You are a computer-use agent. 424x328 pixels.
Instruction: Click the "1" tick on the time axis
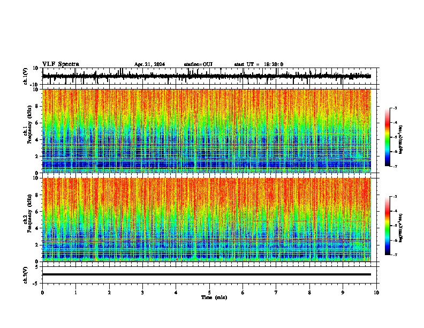click(x=75, y=293)
